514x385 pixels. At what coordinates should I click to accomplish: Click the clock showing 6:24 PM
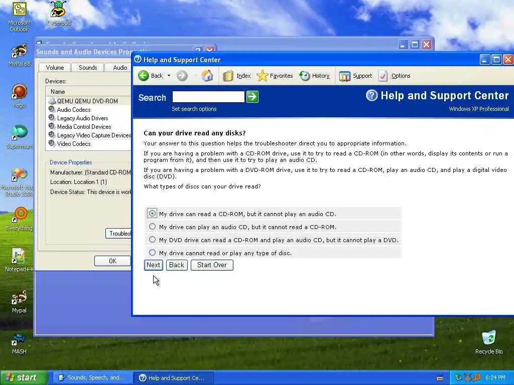(x=495, y=378)
